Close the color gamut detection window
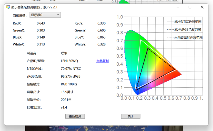The width and height of the screenshot is (213, 131). click(202, 7)
